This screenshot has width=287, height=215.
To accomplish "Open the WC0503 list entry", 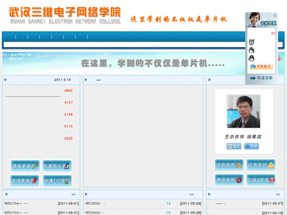I will [x=95, y=204].
